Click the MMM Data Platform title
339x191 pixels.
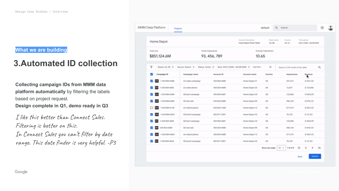coord(151,28)
